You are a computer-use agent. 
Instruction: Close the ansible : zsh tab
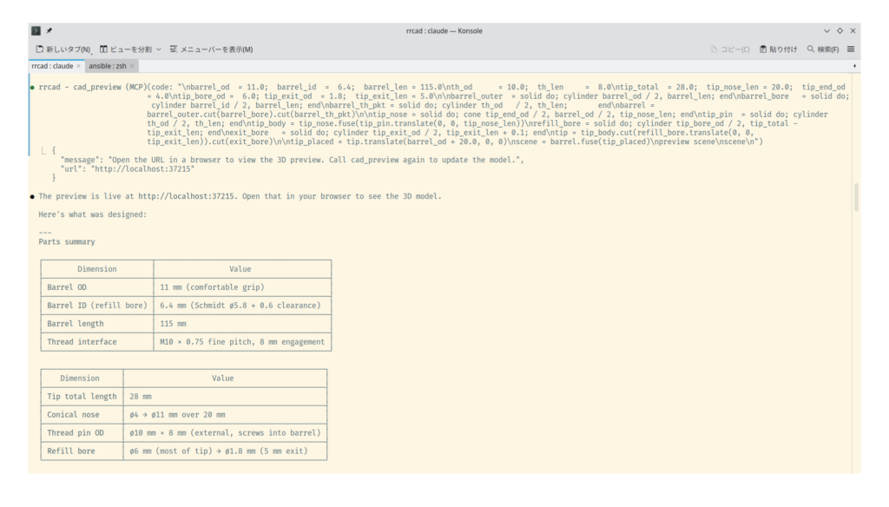pyautogui.click(x=133, y=66)
